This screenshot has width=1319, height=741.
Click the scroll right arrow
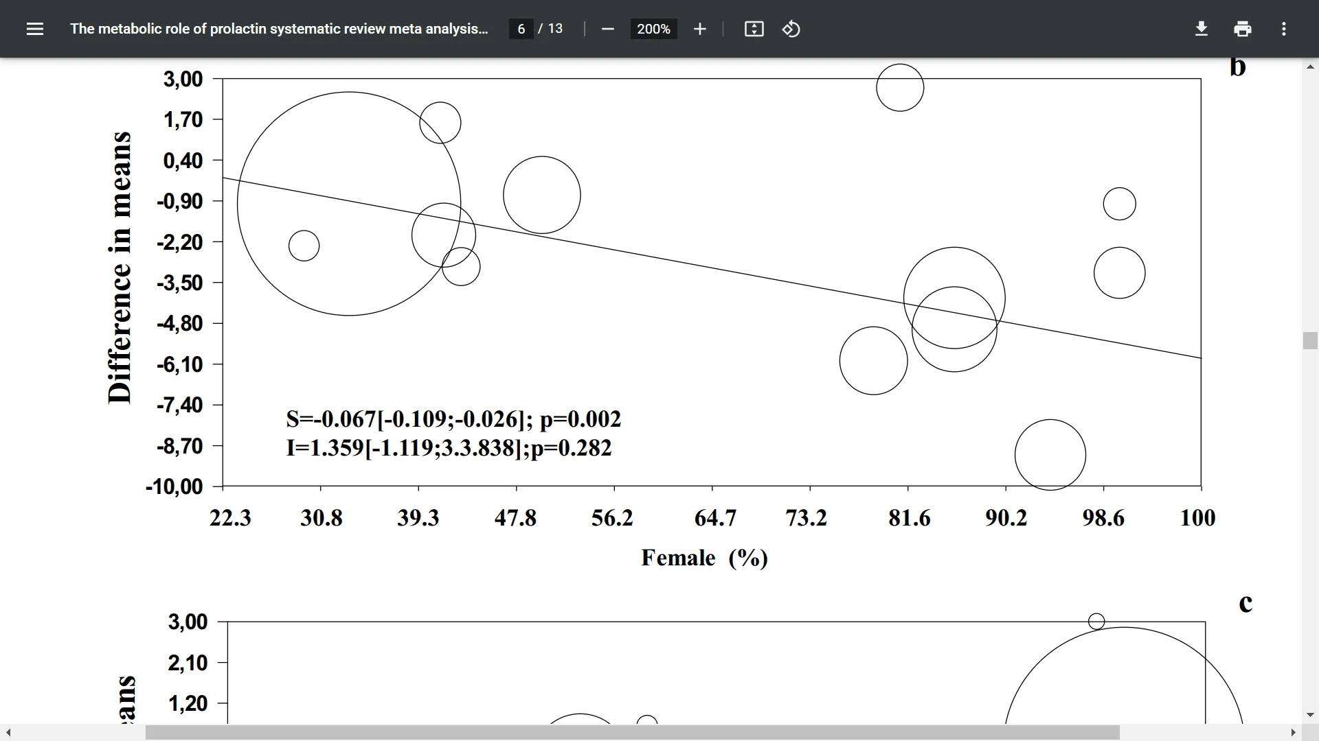click(x=1294, y=733)
